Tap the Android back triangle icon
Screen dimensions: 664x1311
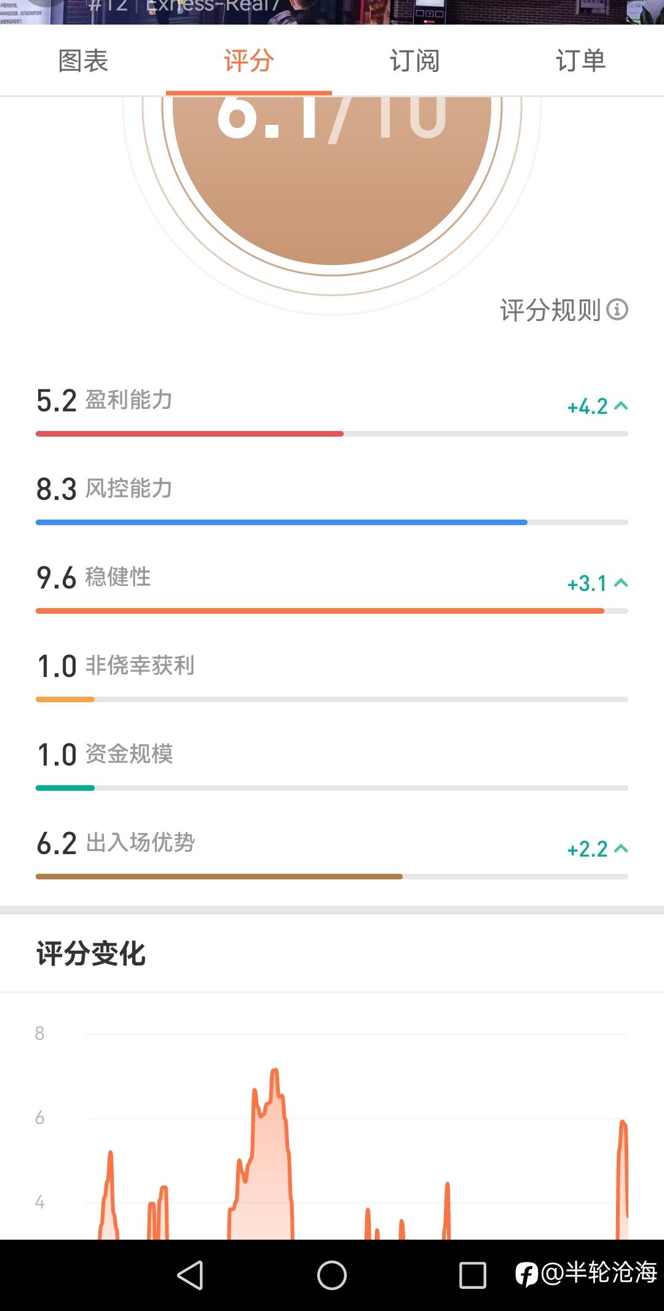[191, 1275]
